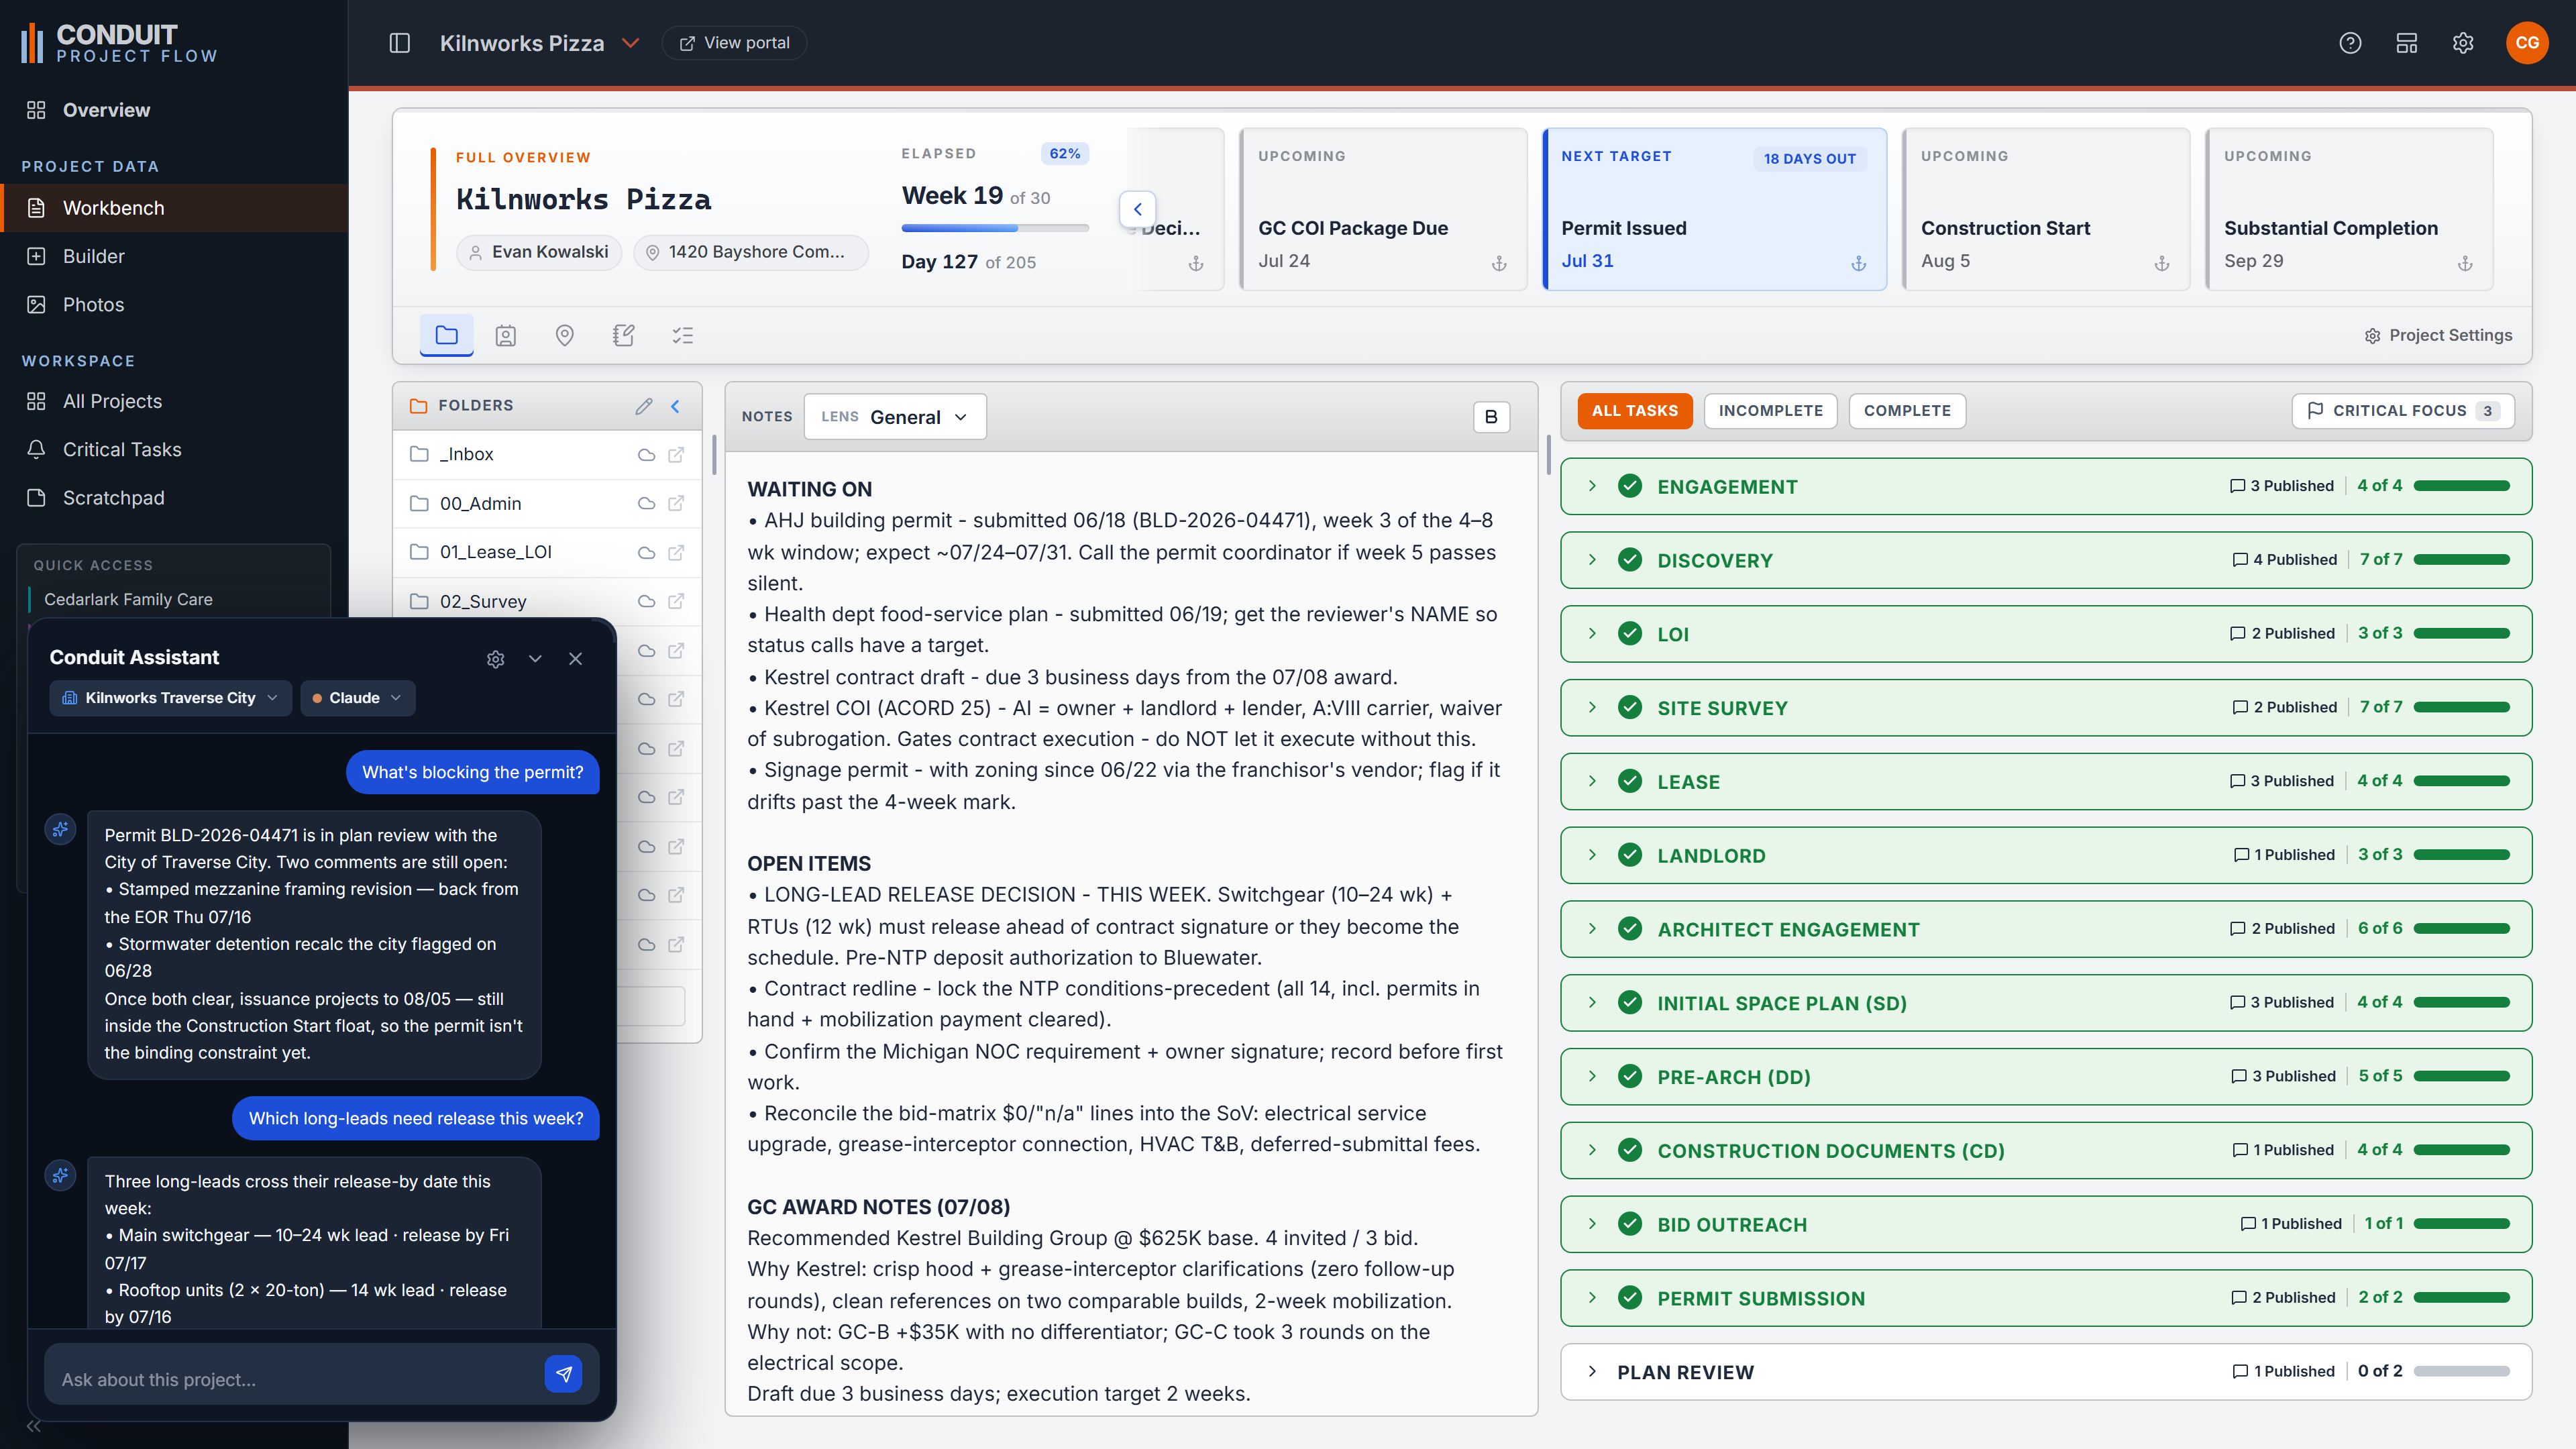Expand the PLAN REVIEW task group
2576x1449 pixels.
1592,1372
